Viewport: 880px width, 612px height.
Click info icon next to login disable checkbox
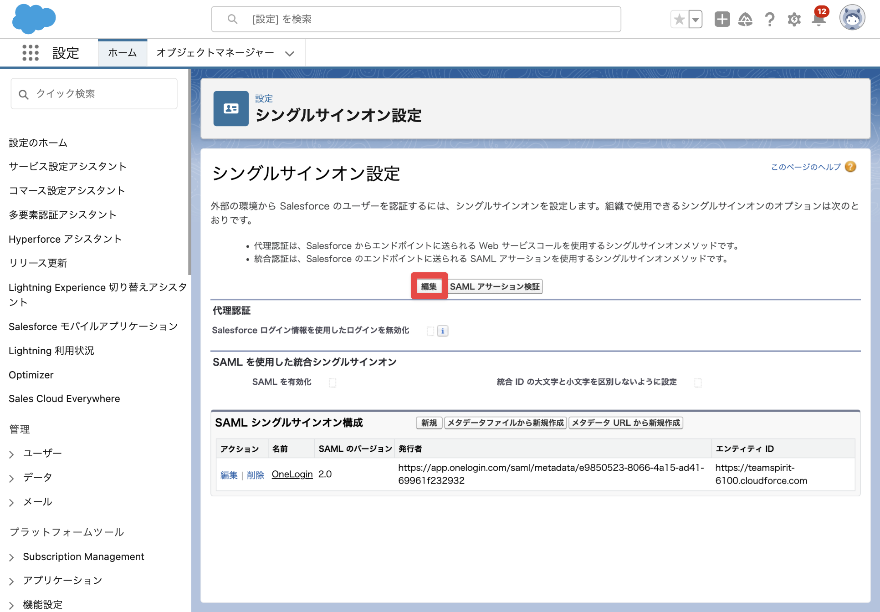(x=442, y=331)
